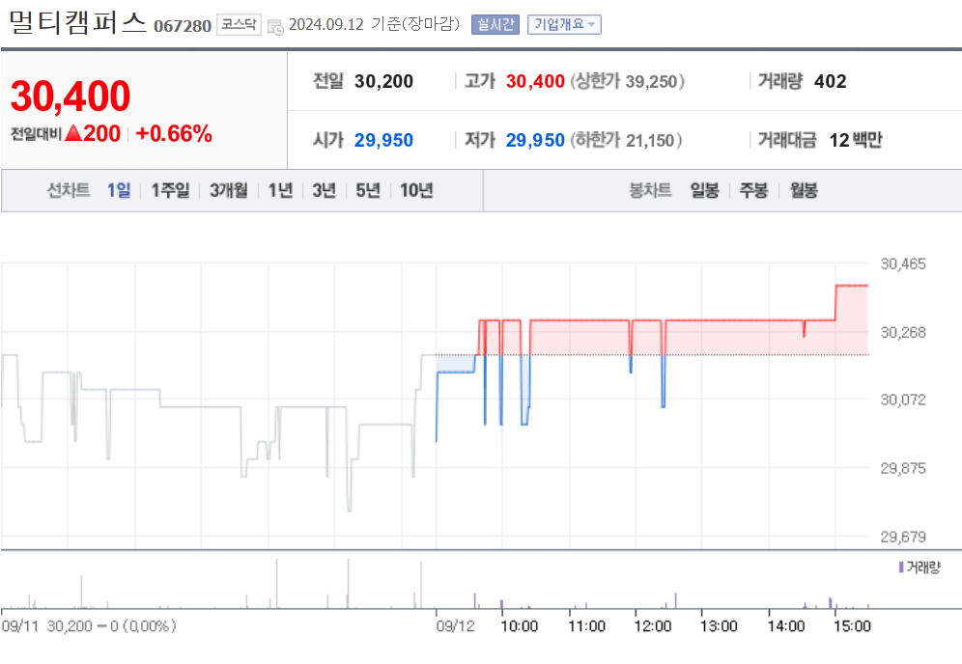This screenshot has height=664, width=962.
Task: Select the 1일 line chart tab
Action: tap(119, 191)
